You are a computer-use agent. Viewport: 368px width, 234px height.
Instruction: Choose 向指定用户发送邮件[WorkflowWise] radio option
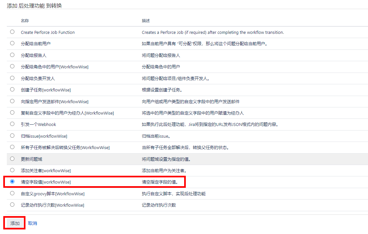[x=12, y=101]
